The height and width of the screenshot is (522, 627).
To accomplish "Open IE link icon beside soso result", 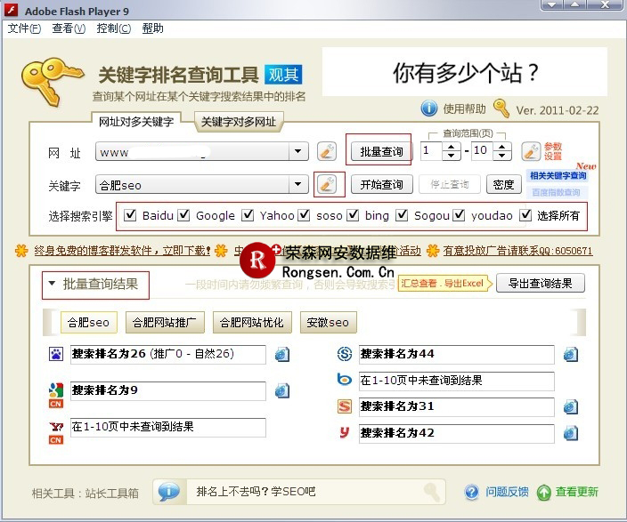I will [x=571, y=355].
